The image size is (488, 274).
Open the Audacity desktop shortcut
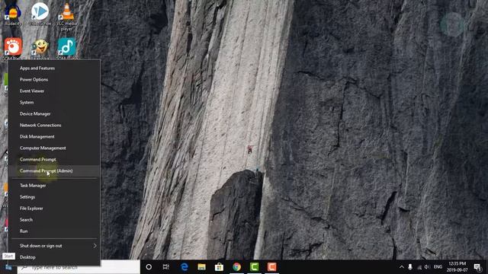13,14
